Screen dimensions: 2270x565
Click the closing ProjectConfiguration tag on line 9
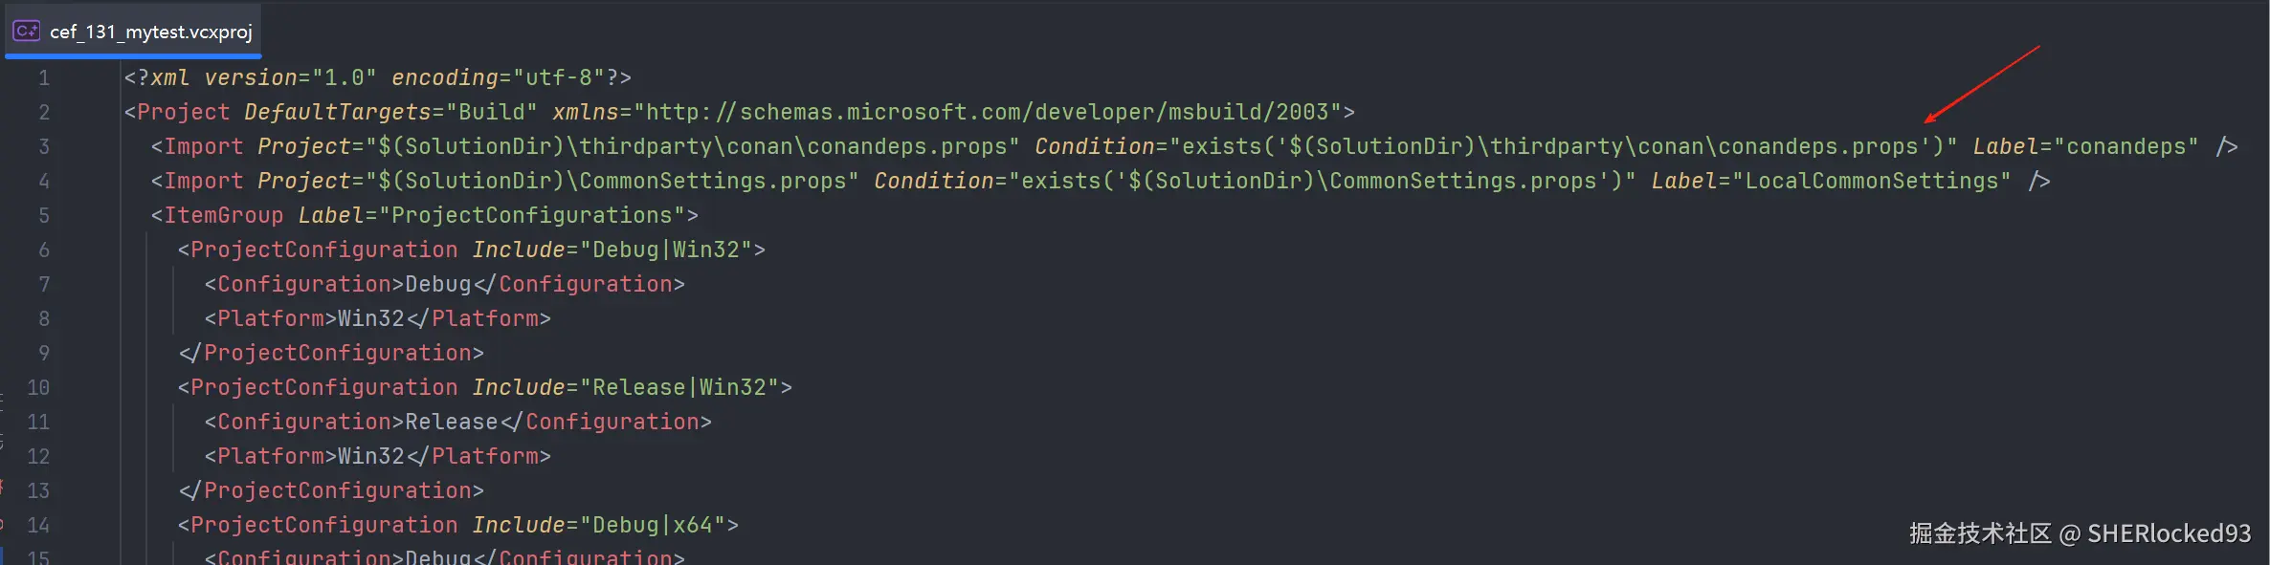click(x=331, y=353)
